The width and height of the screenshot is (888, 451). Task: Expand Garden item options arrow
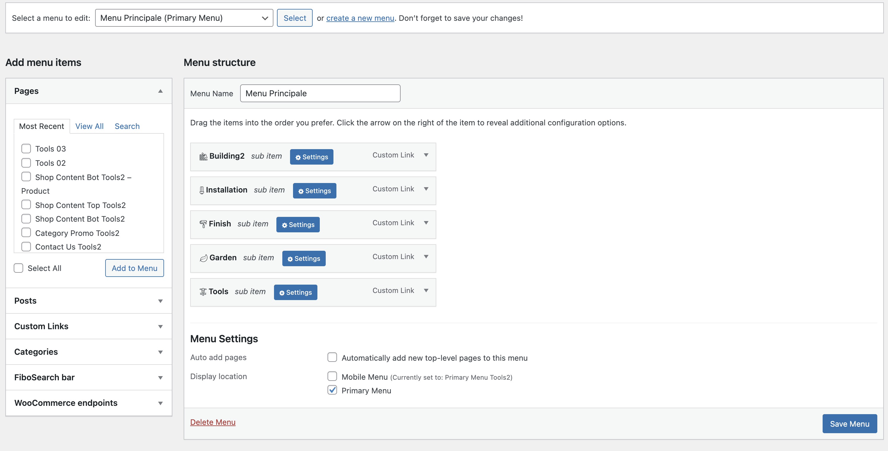(x=426, y=257)
